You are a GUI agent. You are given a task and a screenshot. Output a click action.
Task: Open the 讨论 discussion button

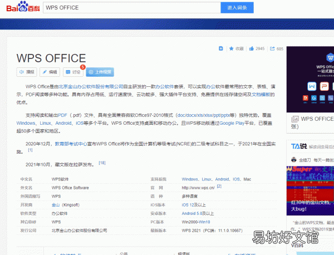click(x=73, y=72)
